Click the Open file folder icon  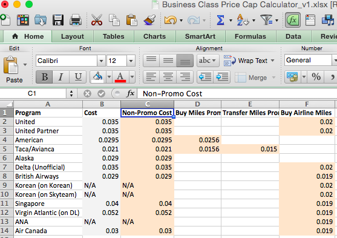point(41,20)
